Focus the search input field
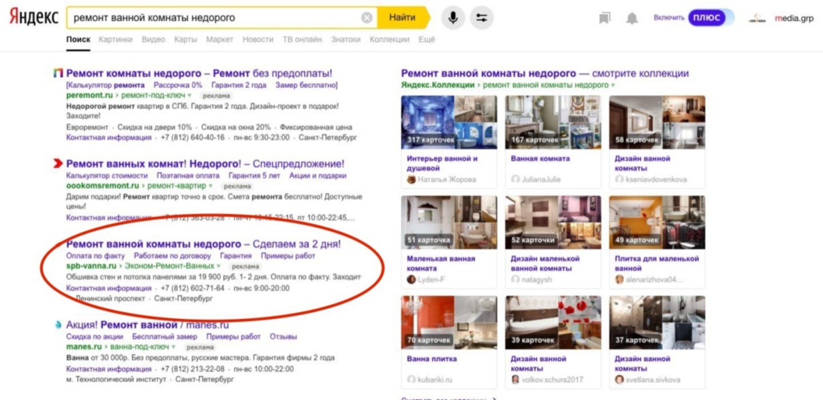This screenshot has width=823, height=400. tap(215, 18)
